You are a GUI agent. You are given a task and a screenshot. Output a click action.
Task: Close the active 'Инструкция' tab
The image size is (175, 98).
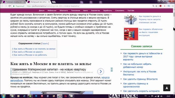[49, 2]
